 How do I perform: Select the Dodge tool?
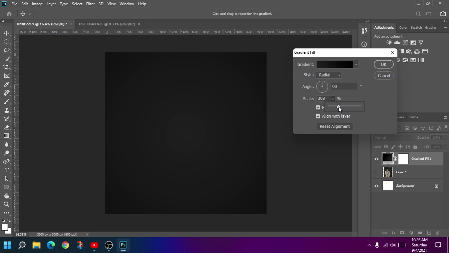[7, 153]
